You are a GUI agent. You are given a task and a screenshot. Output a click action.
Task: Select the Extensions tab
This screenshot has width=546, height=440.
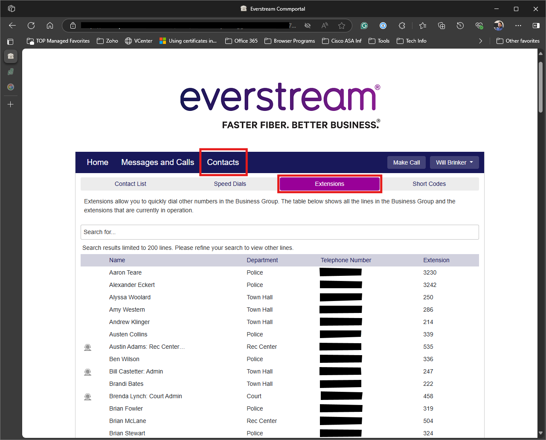pyautogui.click(x=330, y=184)
